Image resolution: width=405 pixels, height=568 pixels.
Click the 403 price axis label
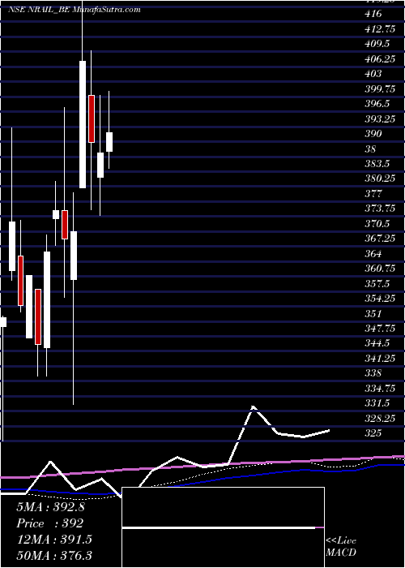click(x=373, y=74)
